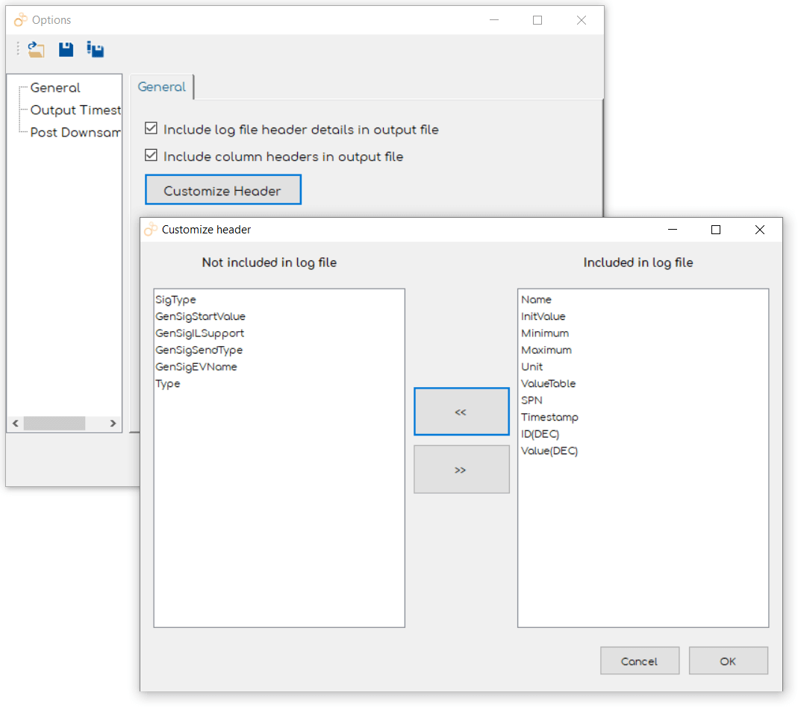Confirm Customize header with OK
Image resolution: width=798 pixels, height=707 pixels.
click(729, 661)
